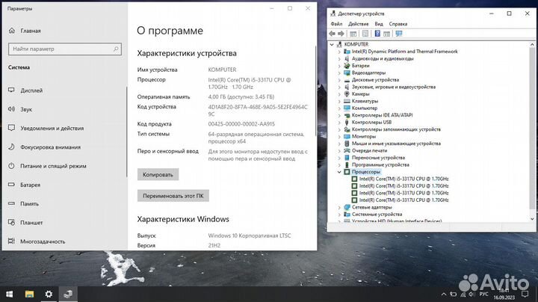Click the Копировать button

(158, 174)
